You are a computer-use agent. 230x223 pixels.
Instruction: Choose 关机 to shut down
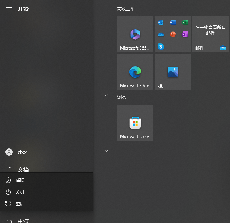[20, 192]
